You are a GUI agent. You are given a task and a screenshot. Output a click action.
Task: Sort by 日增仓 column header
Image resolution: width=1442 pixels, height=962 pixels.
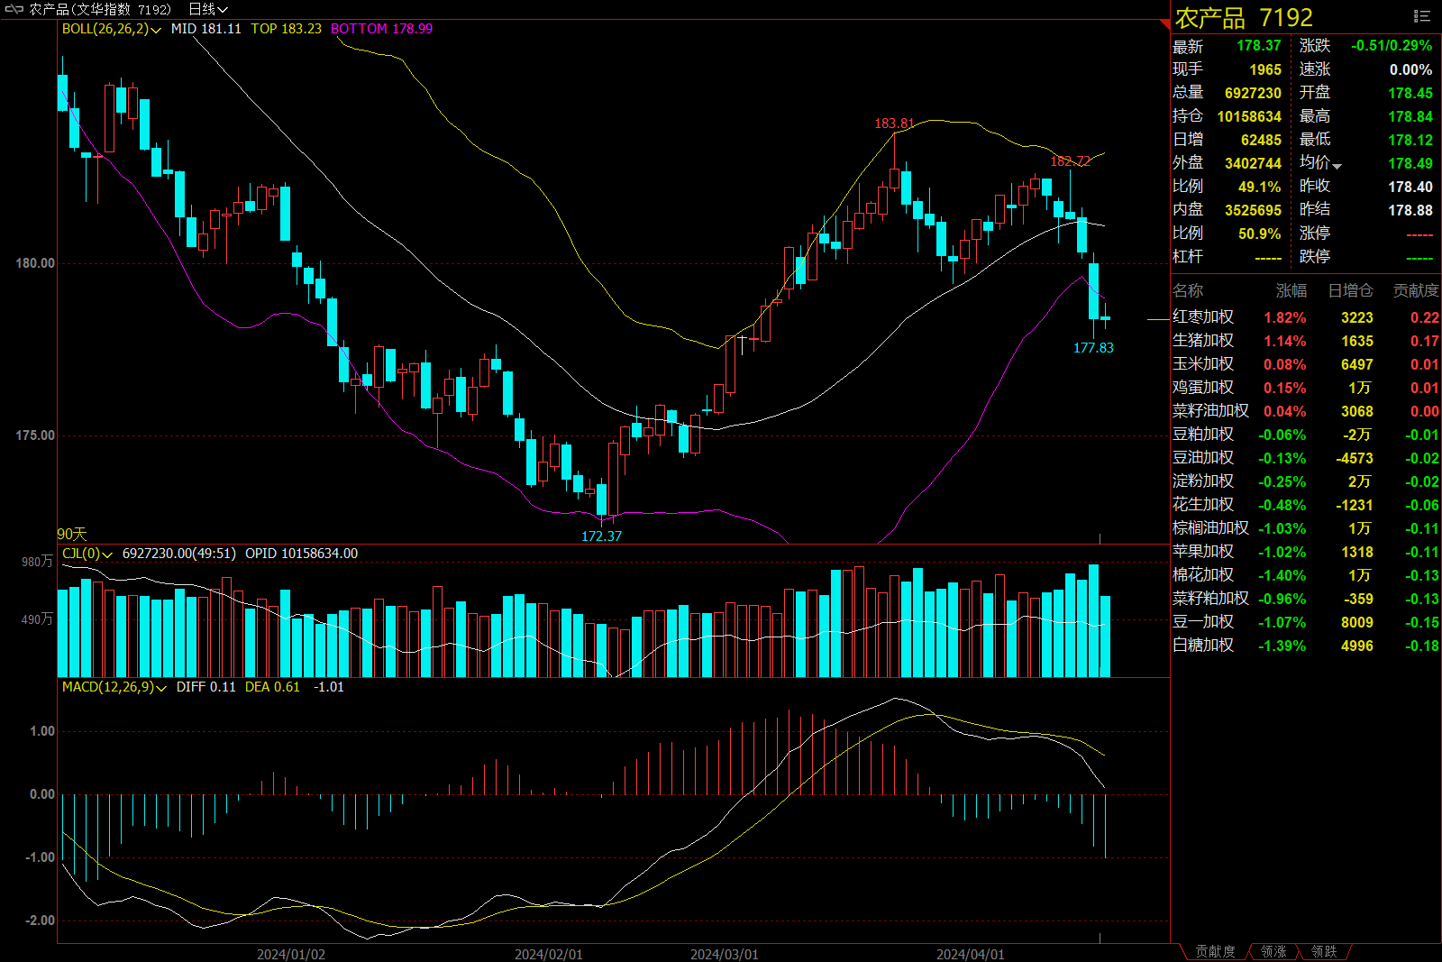coord(1350,290)
